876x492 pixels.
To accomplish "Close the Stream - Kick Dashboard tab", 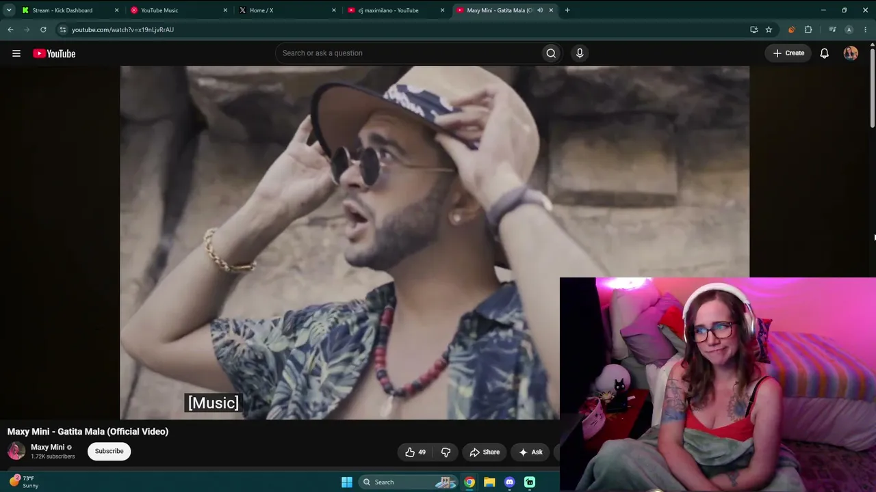I will (x=116, y=10).
